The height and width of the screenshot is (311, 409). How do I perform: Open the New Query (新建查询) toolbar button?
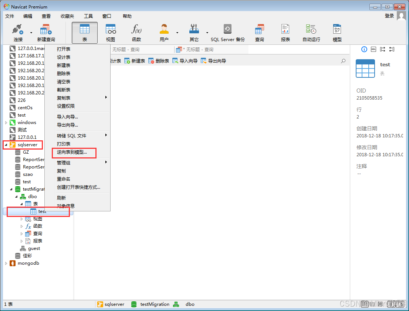(46, 33)
